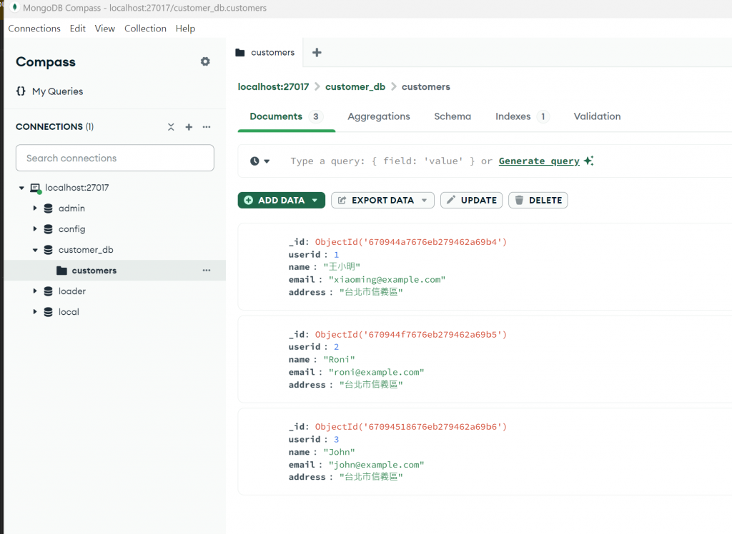Screen dimensions: 732x534
Task: Click localhost:27017 connection computer icon
Action: tap(36, 188)
